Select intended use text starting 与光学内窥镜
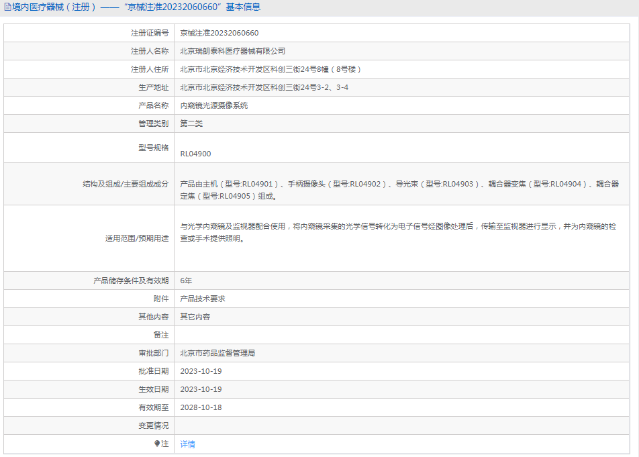The image size is (639, 457). (398, 232)
